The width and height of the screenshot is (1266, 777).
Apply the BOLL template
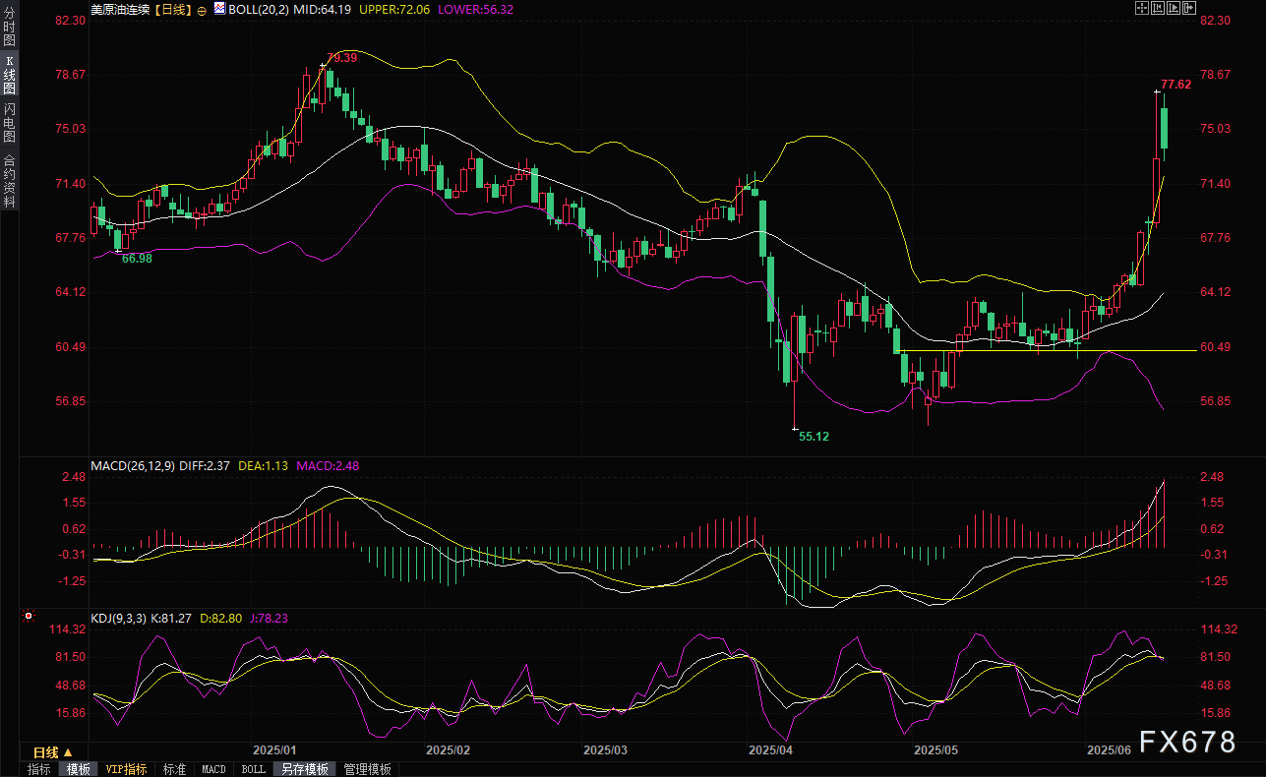253,769
